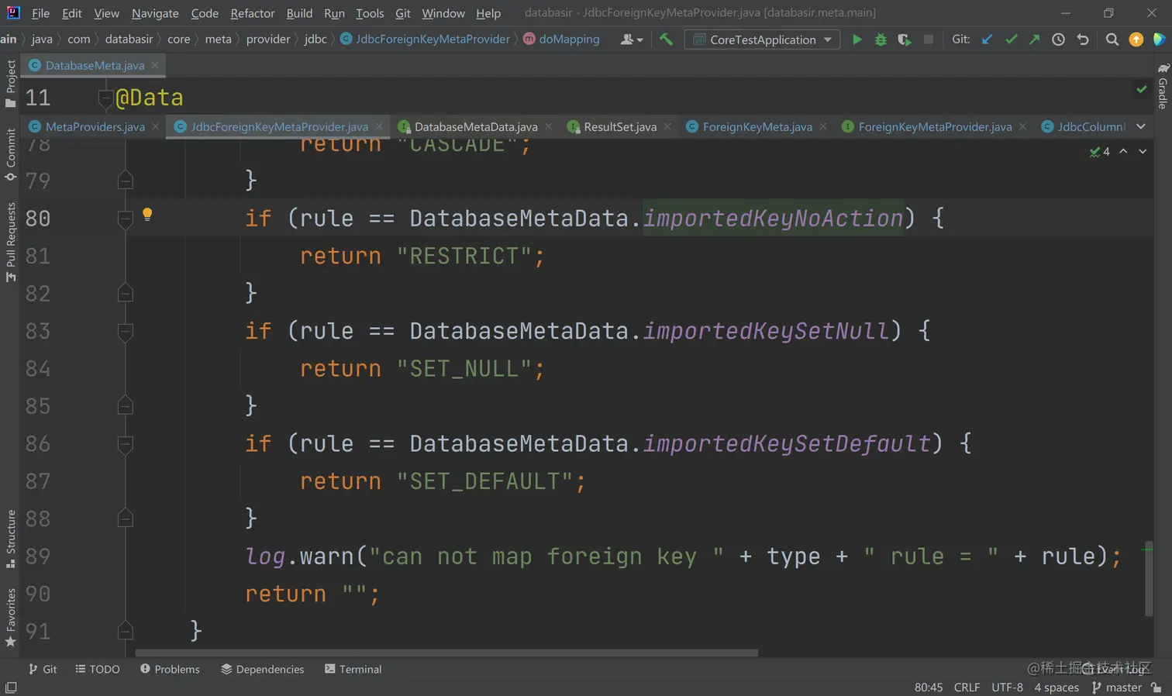
Task: Open the TODO tool window
Action: (98, 669)
